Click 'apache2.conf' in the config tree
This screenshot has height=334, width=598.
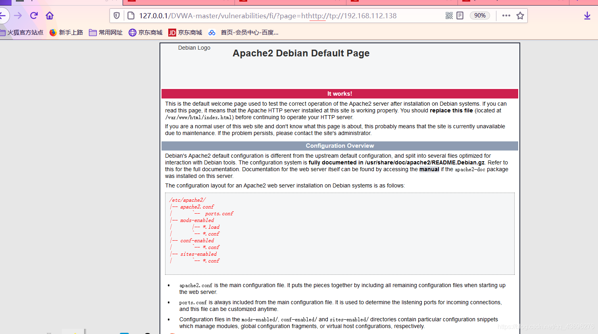click(x=197, y=207)
